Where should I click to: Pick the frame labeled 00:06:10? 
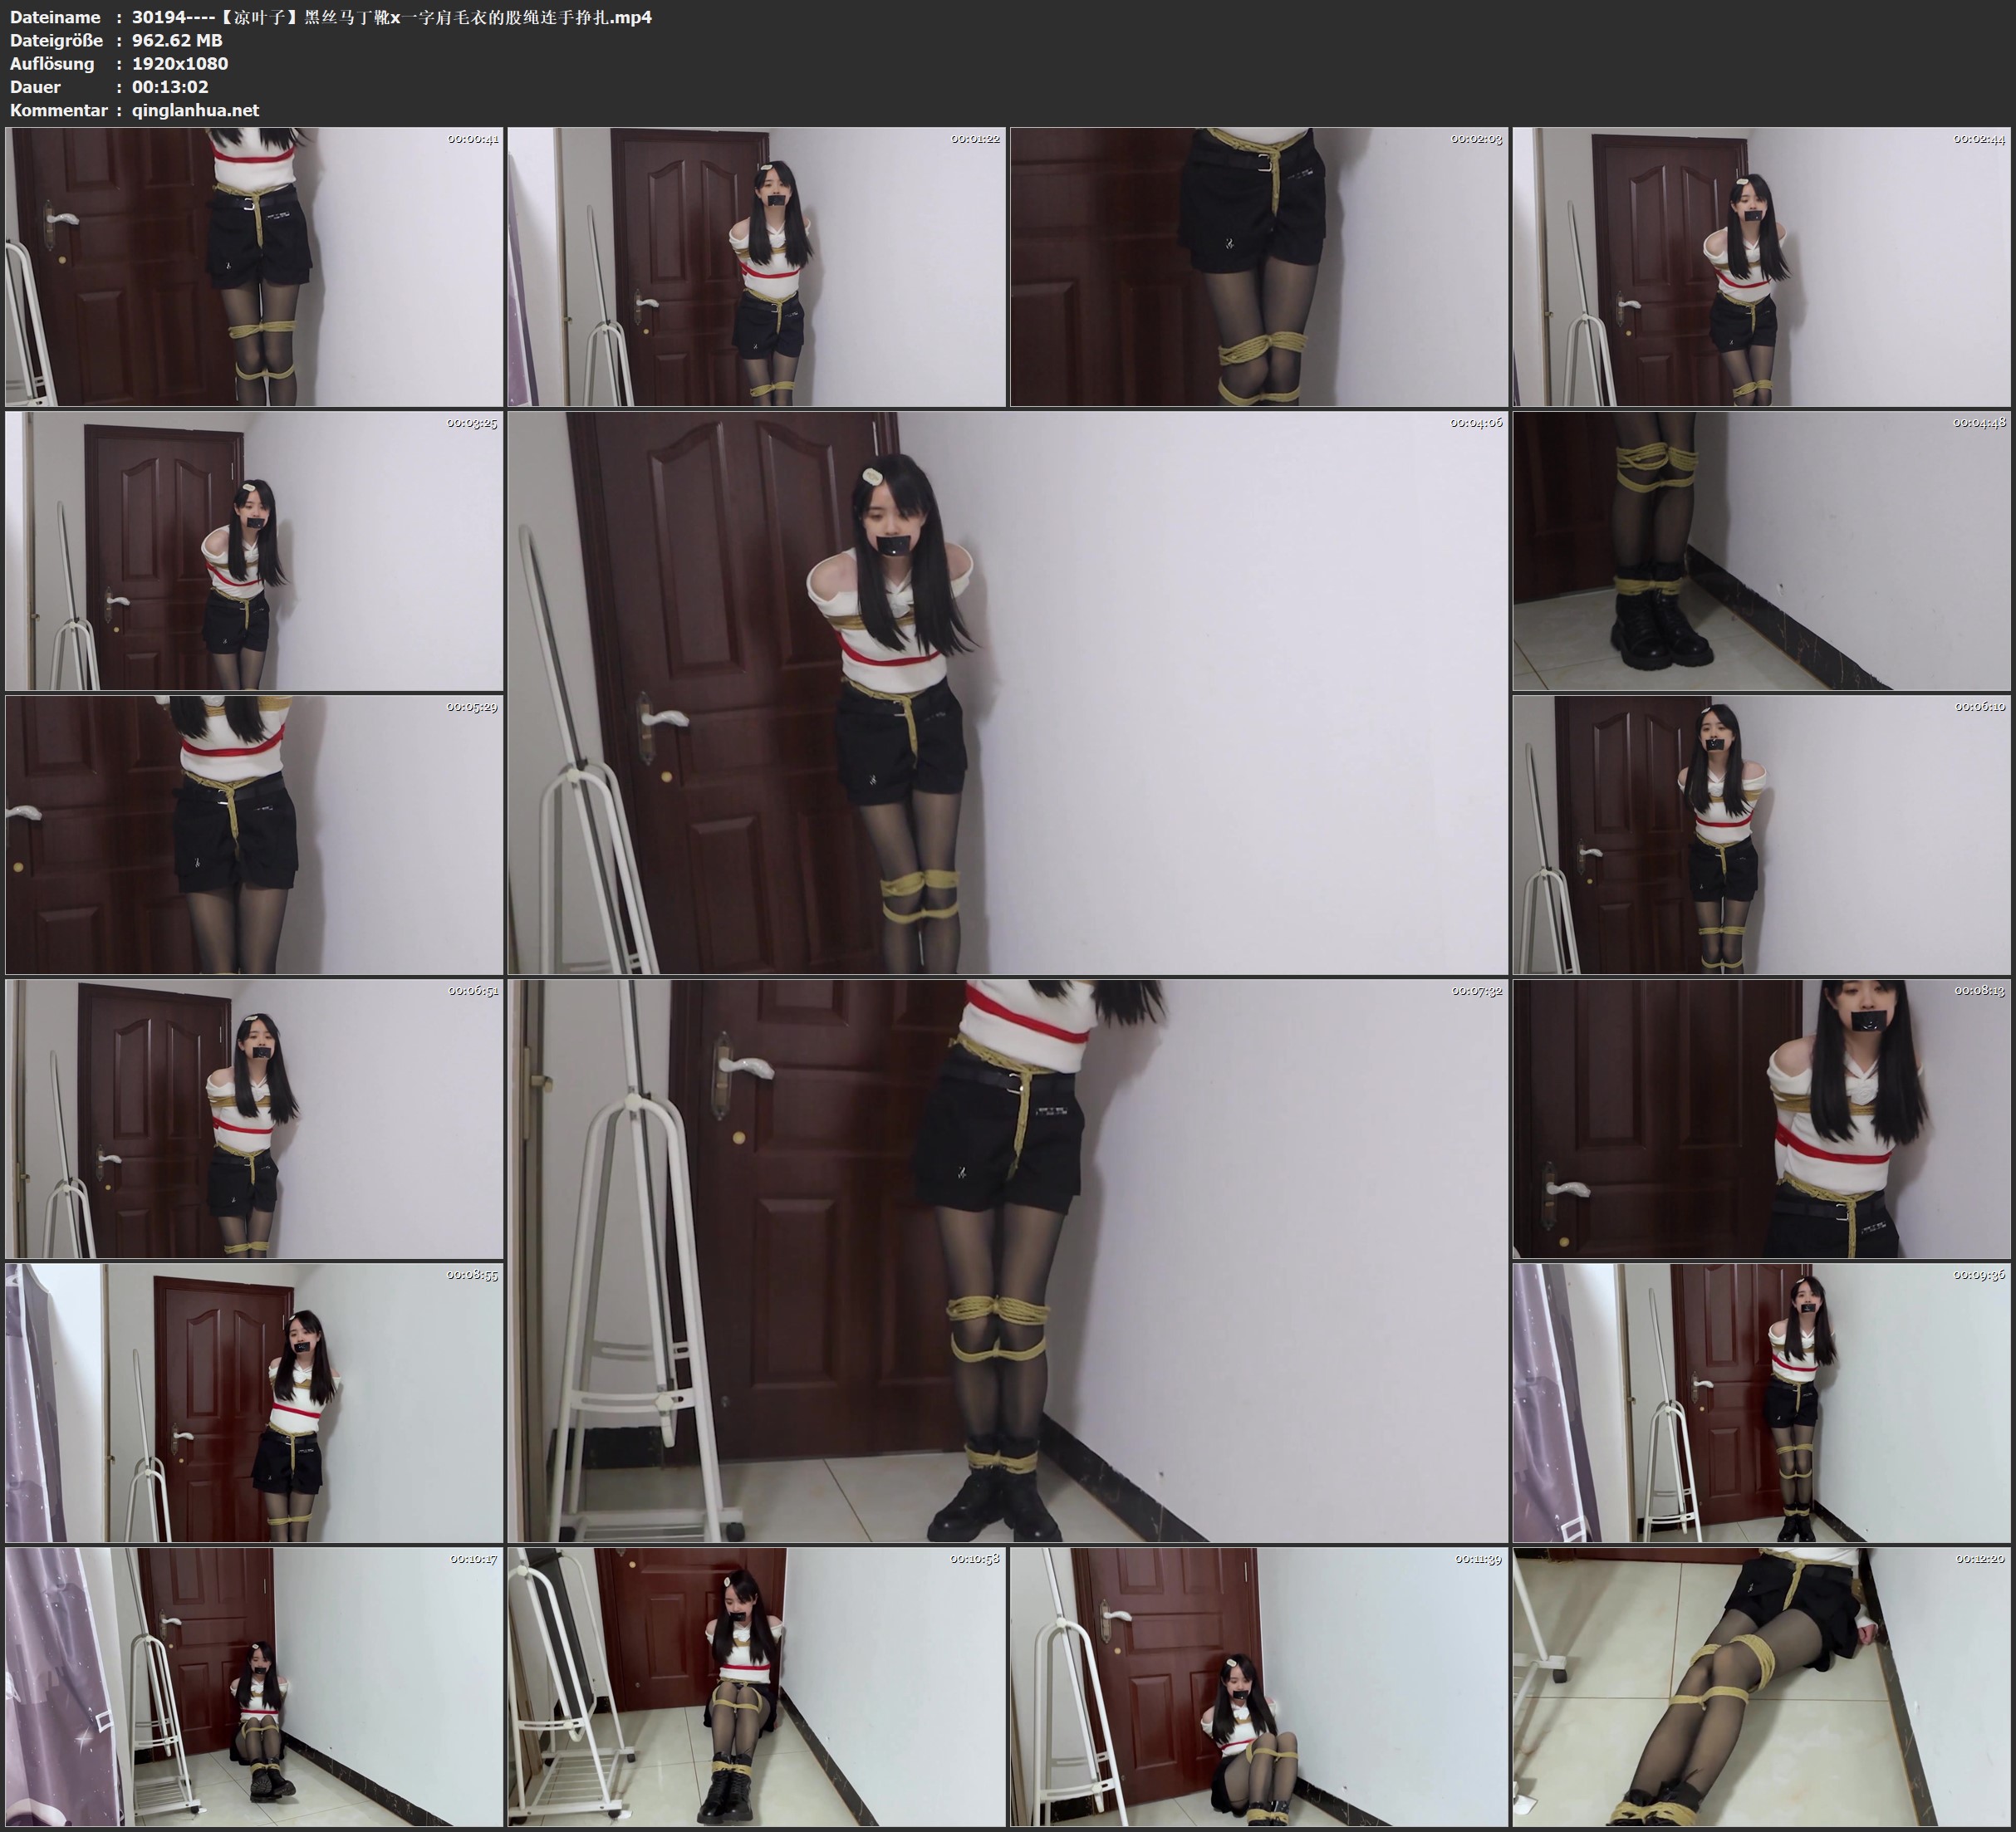pos(1761,834)
